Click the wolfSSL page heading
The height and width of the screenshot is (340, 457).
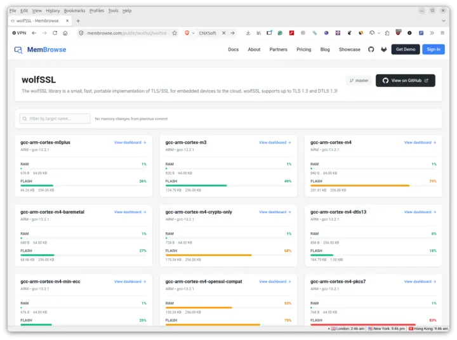(39, 80)
